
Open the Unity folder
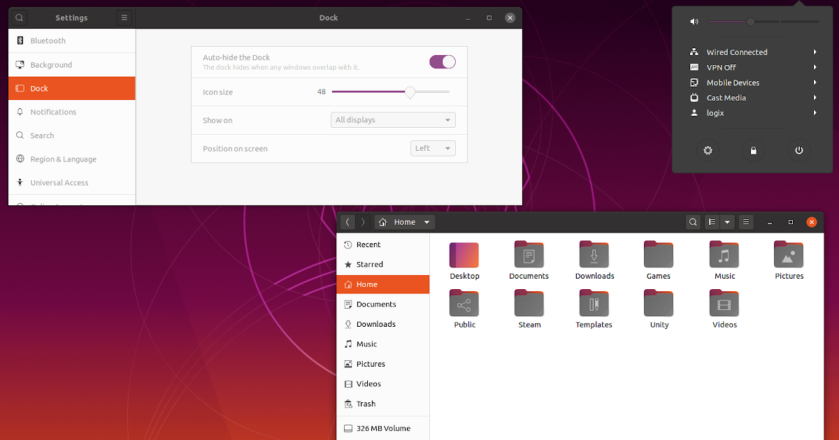pyautogui.click(x=659, y=309)
